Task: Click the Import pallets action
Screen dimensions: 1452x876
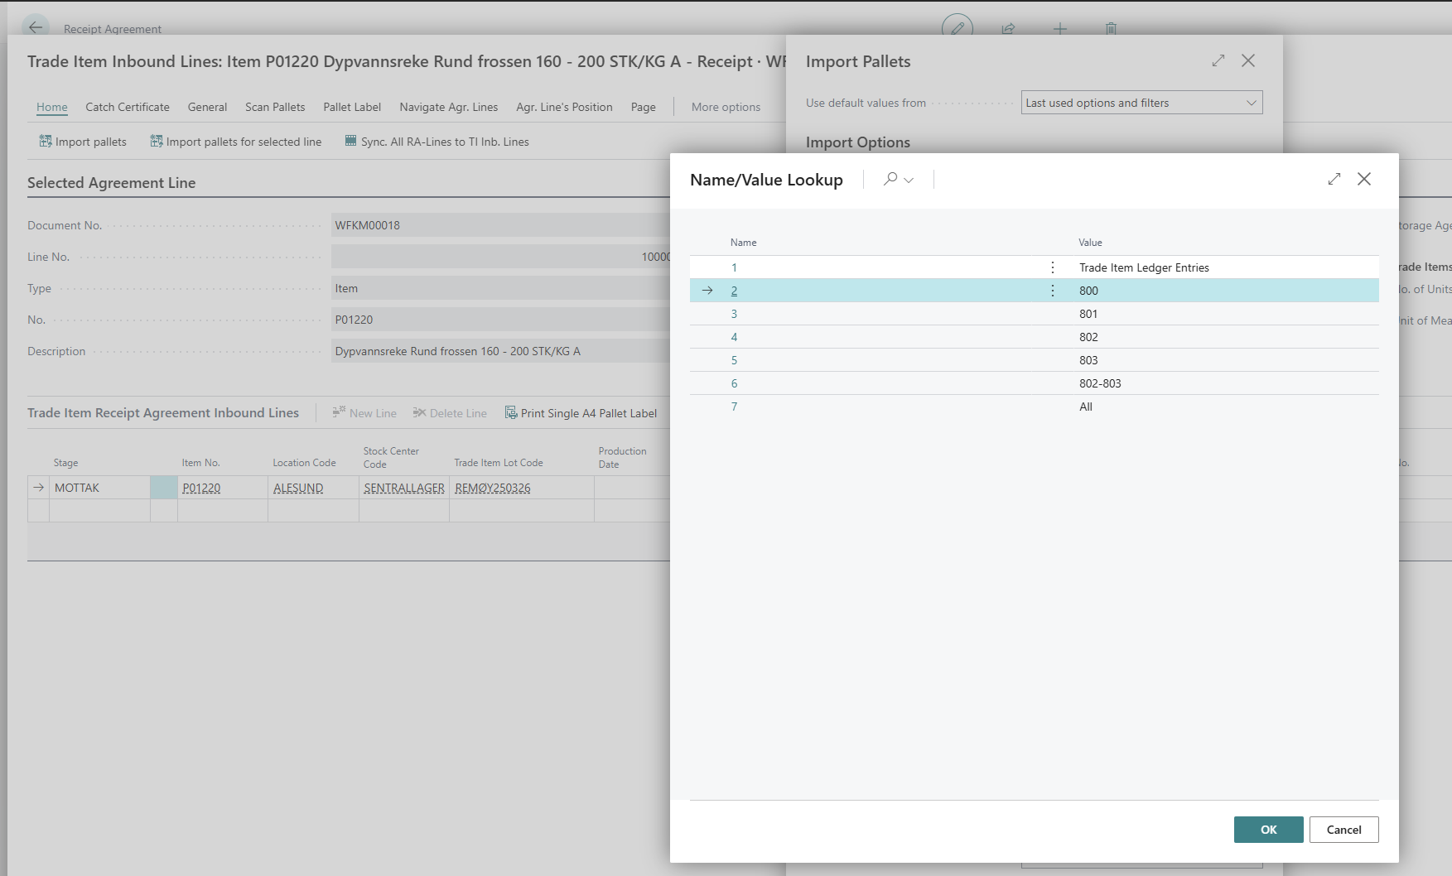Action: [x=83, y=142]
